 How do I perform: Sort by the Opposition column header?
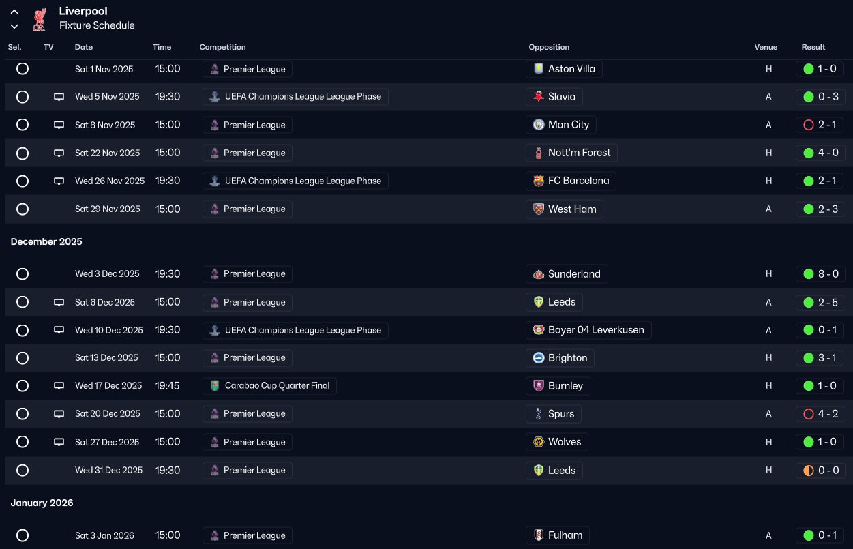click(549, 48)
